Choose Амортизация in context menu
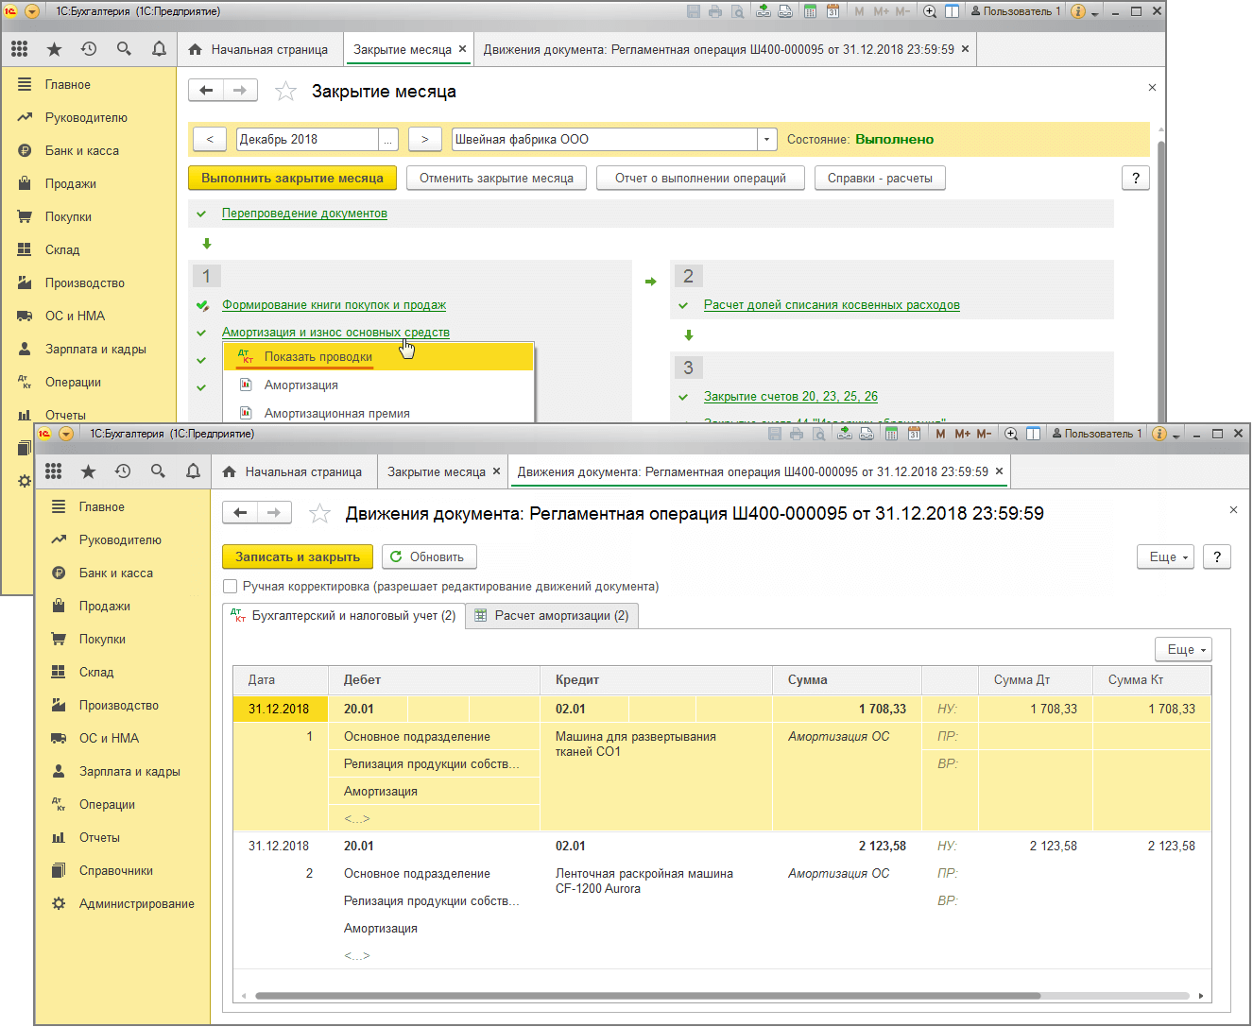1253x1027 pixels. pos(378,385)
